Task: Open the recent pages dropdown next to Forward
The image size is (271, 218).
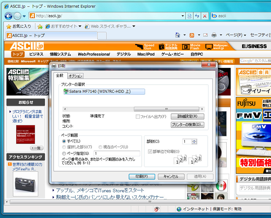Action: pos(24,16)
